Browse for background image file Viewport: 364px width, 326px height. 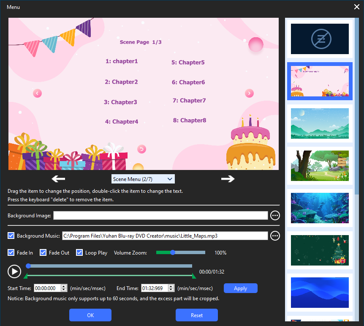(275, 216)
